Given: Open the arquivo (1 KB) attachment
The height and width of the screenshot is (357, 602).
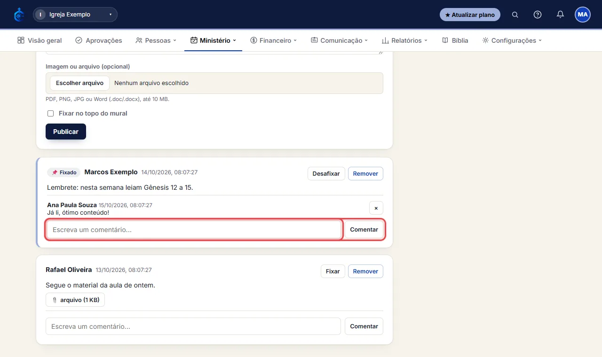Looking at the screenshot, I should point(75,300).
